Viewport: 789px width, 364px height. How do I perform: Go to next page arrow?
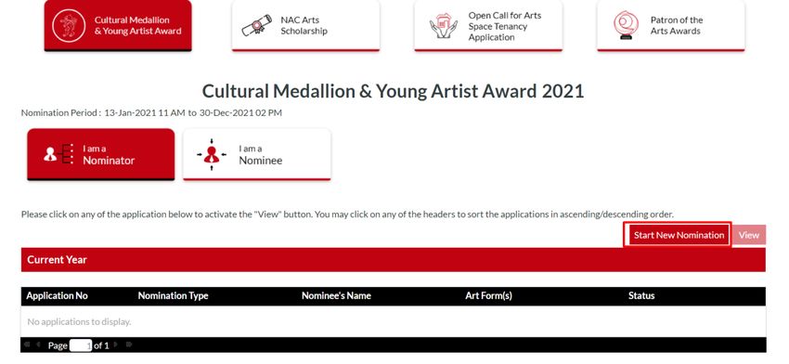[116, 344]
